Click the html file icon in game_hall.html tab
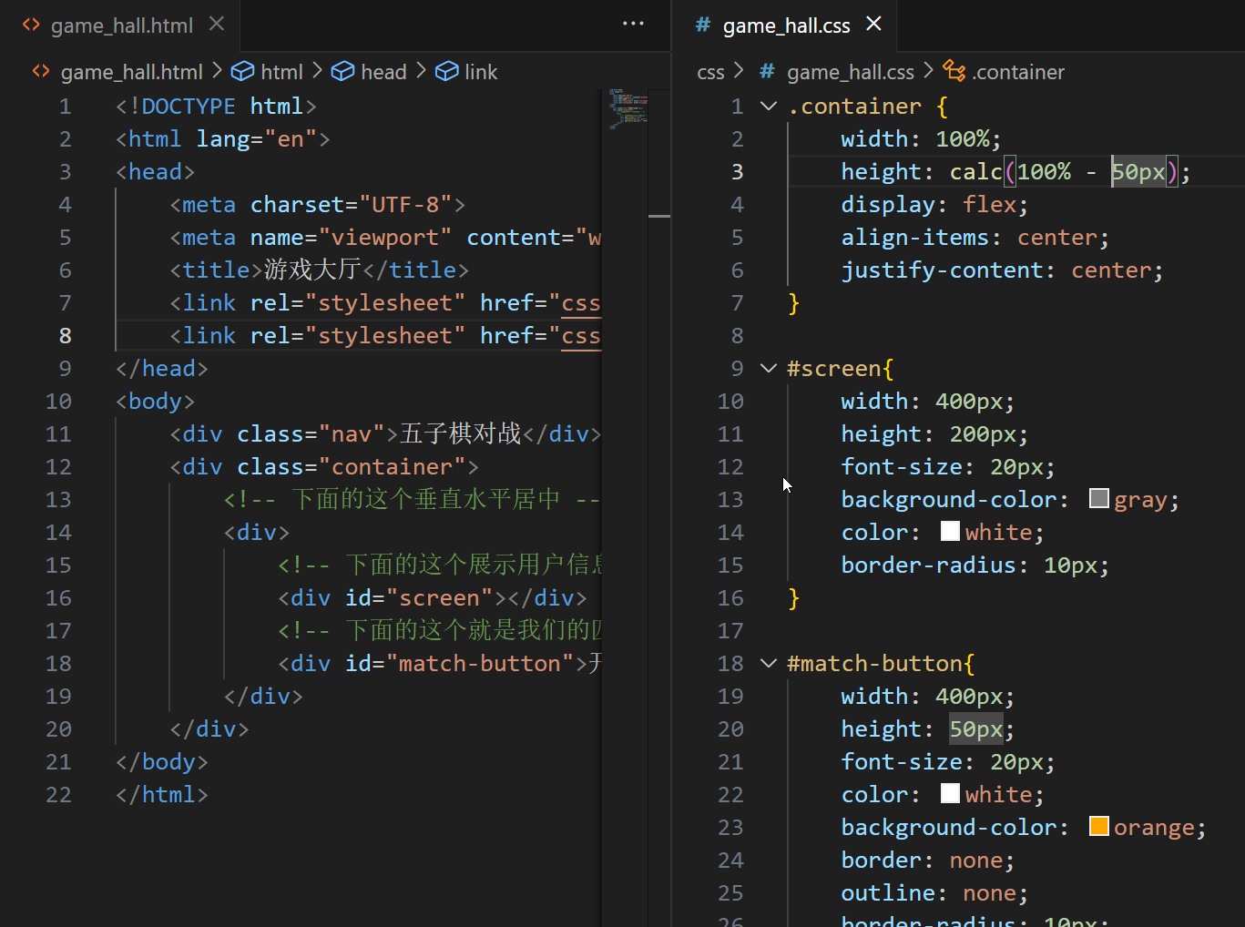This screenshot has width=1245, height=927. (x=31, y=25)
